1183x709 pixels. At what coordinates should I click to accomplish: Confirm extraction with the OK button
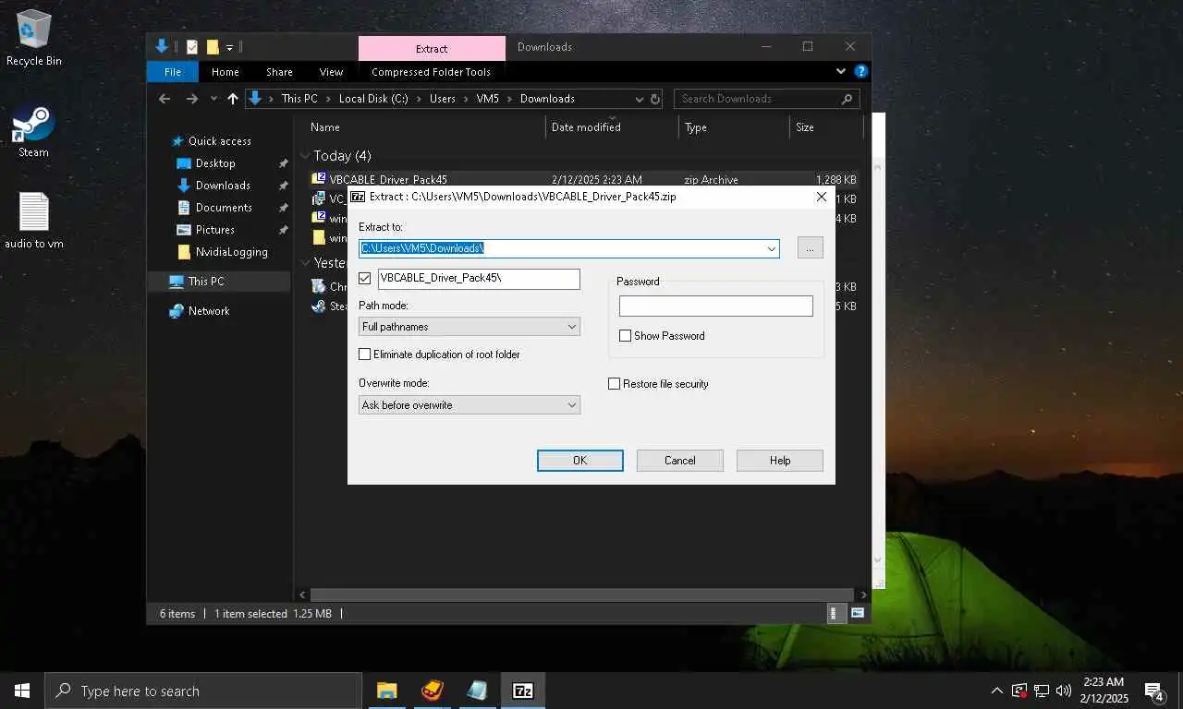coord(579,461)
